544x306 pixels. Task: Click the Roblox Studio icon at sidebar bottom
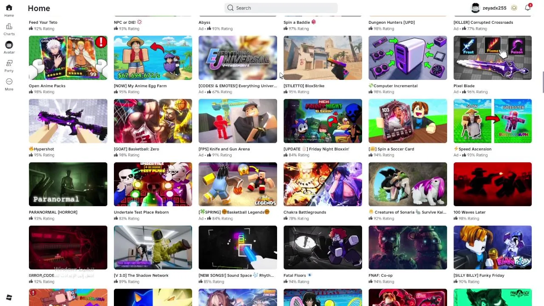pos(9,297)
